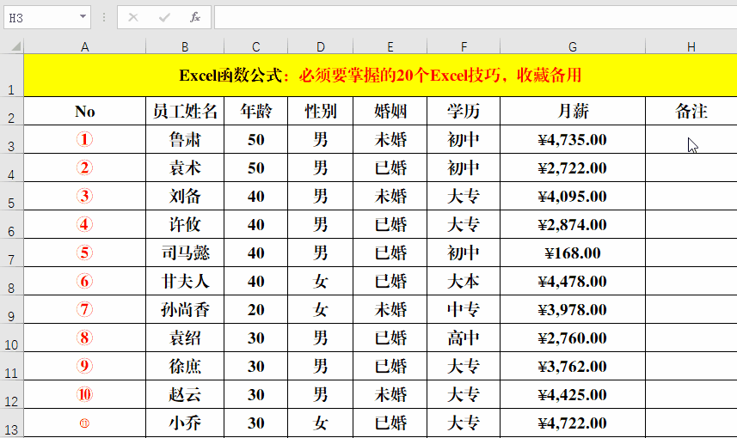Select column C header

pos(255,46)
